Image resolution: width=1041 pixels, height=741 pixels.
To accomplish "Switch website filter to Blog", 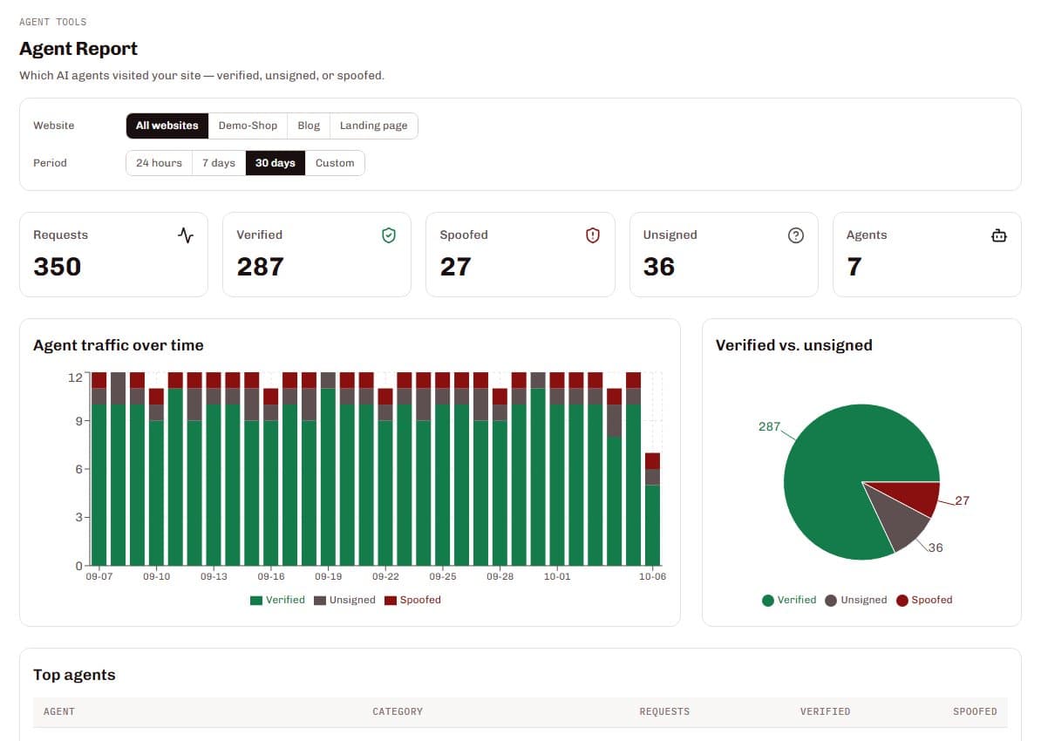I will tap(309, 126).
